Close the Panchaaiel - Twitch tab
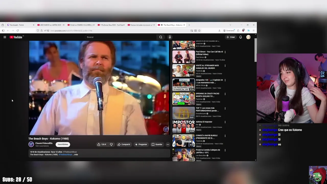The image size is (327, 184). point(33,25)
